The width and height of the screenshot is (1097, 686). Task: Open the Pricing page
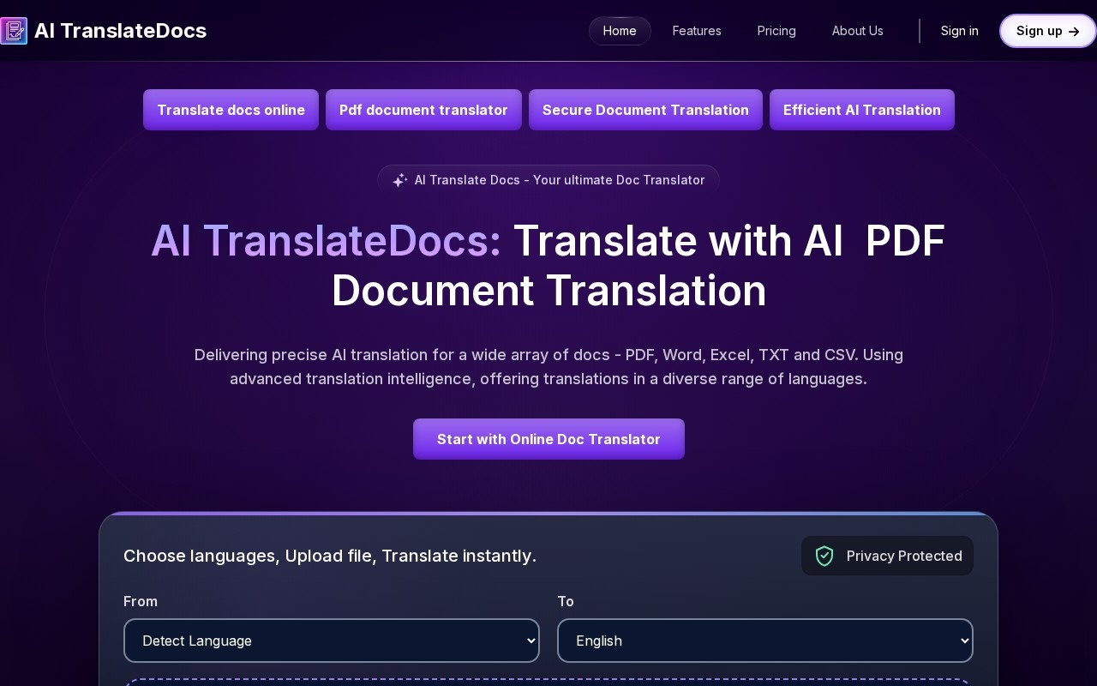coord(776,31)
